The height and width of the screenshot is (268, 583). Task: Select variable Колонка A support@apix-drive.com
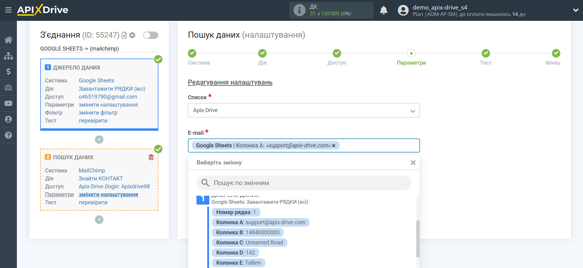pos(261,222)
